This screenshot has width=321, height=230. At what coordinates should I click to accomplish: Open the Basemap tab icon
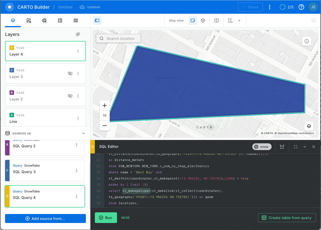[x=76, y=20]
